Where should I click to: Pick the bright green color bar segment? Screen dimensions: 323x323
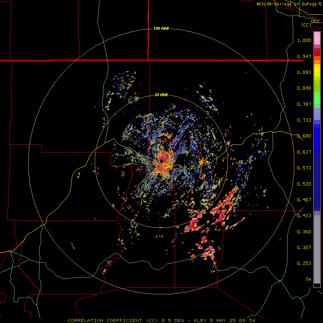pyautogui.click(x=317, y=98)
